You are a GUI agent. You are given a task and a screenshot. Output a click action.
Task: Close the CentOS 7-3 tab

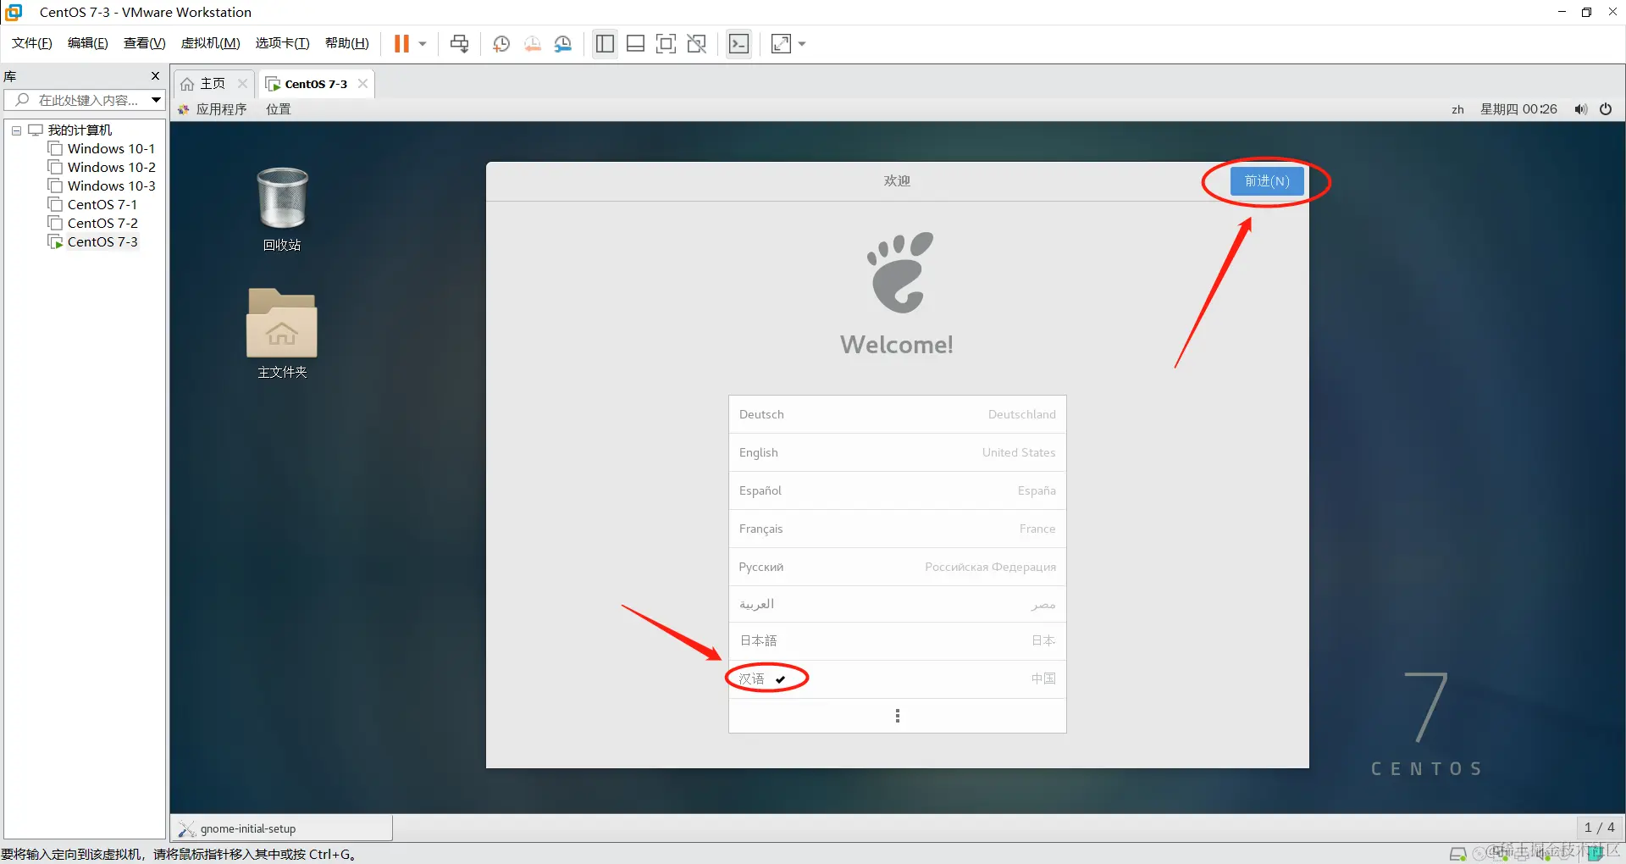362,84
